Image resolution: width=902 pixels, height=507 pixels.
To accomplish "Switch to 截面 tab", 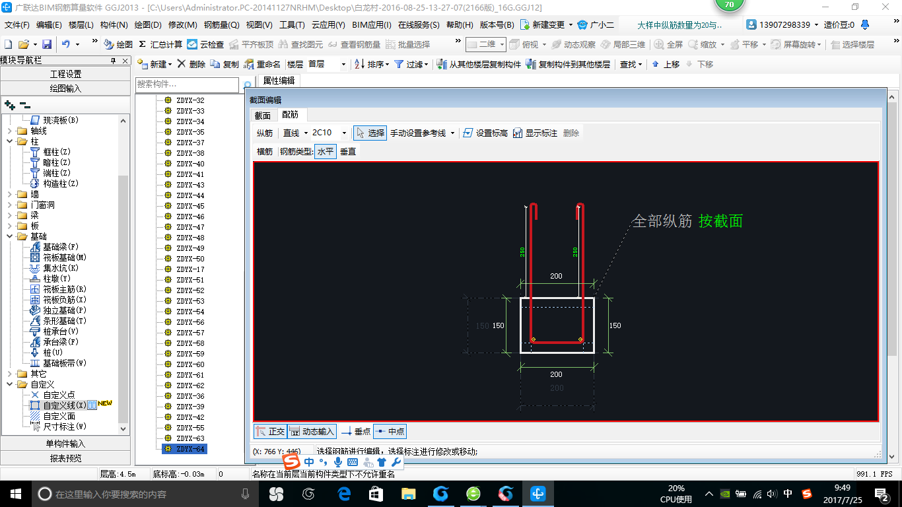I will [x=263, y=115].
